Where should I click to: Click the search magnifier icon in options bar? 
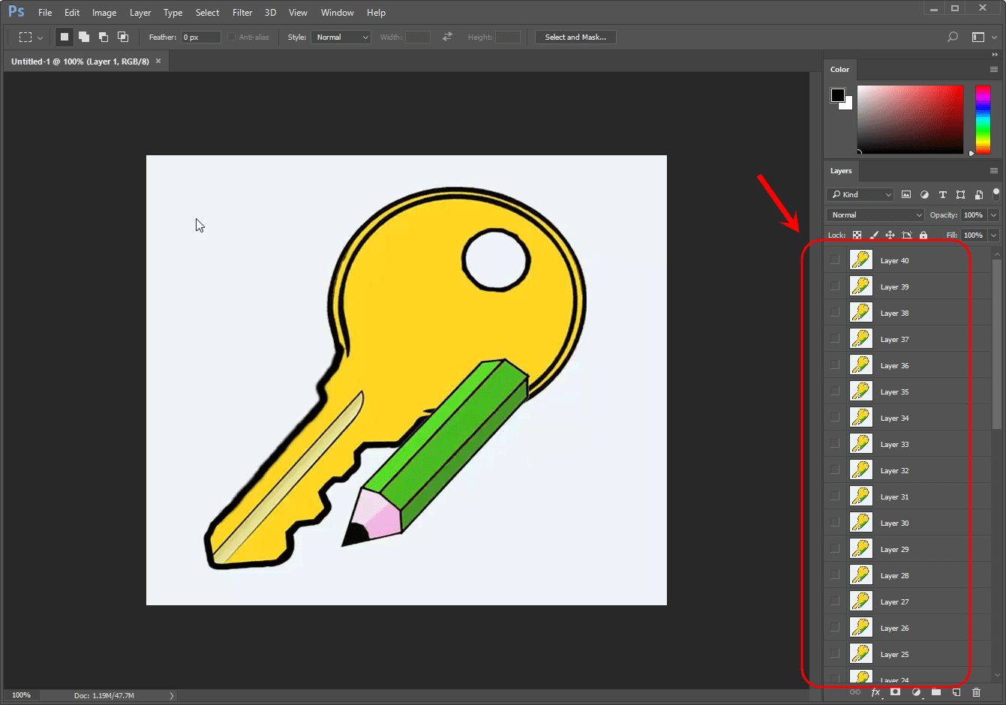pos(953,37)
